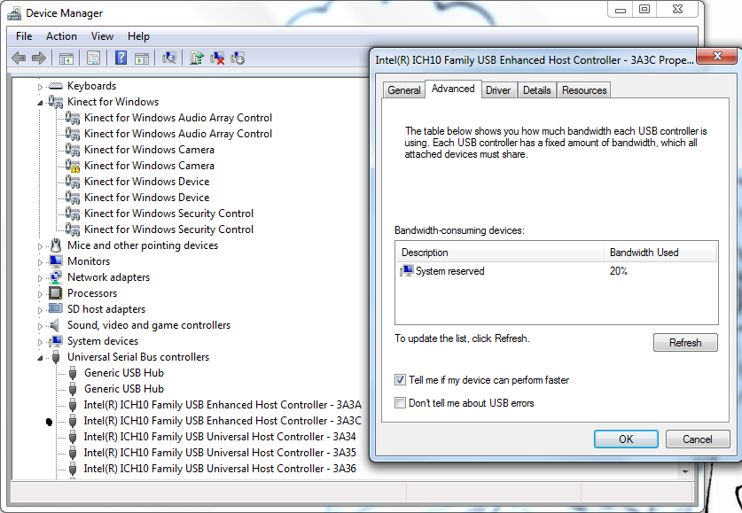The image size is (742, 513).
Task: Select the first Generic USB Hub entry
Action: [124, 373]
